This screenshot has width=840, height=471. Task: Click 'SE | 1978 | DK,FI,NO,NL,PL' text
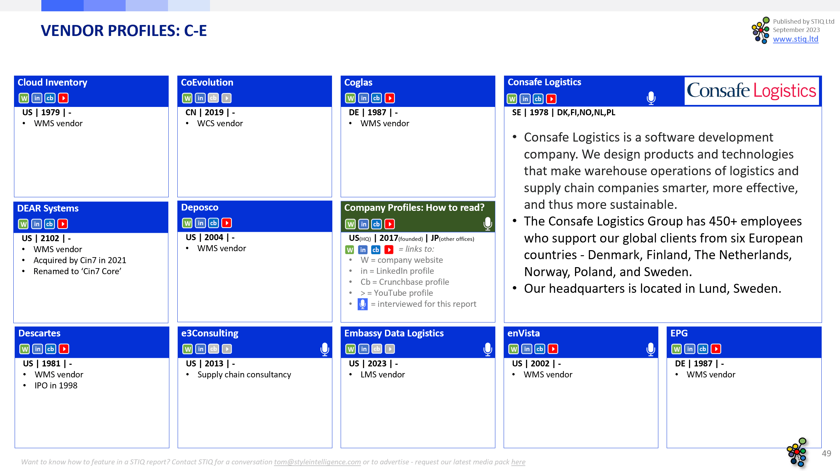(x=564, y=112)
